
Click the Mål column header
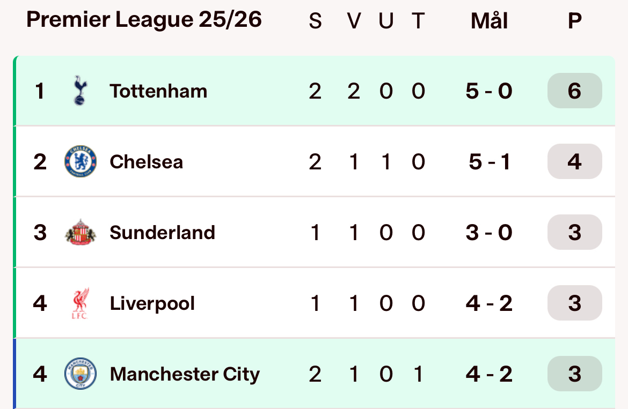coord(489,21)
